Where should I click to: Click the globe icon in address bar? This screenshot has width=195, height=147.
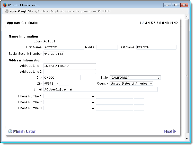coord(7,11)
